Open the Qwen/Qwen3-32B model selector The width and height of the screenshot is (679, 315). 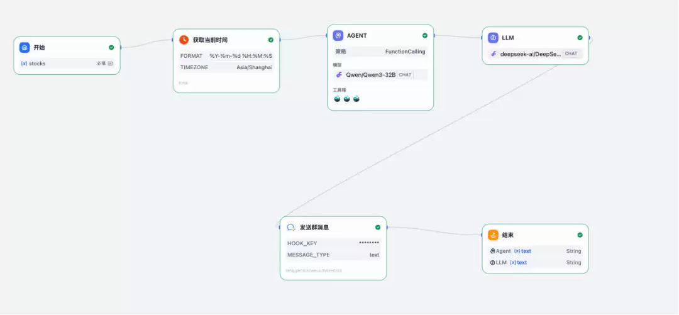tap(380, 75)
